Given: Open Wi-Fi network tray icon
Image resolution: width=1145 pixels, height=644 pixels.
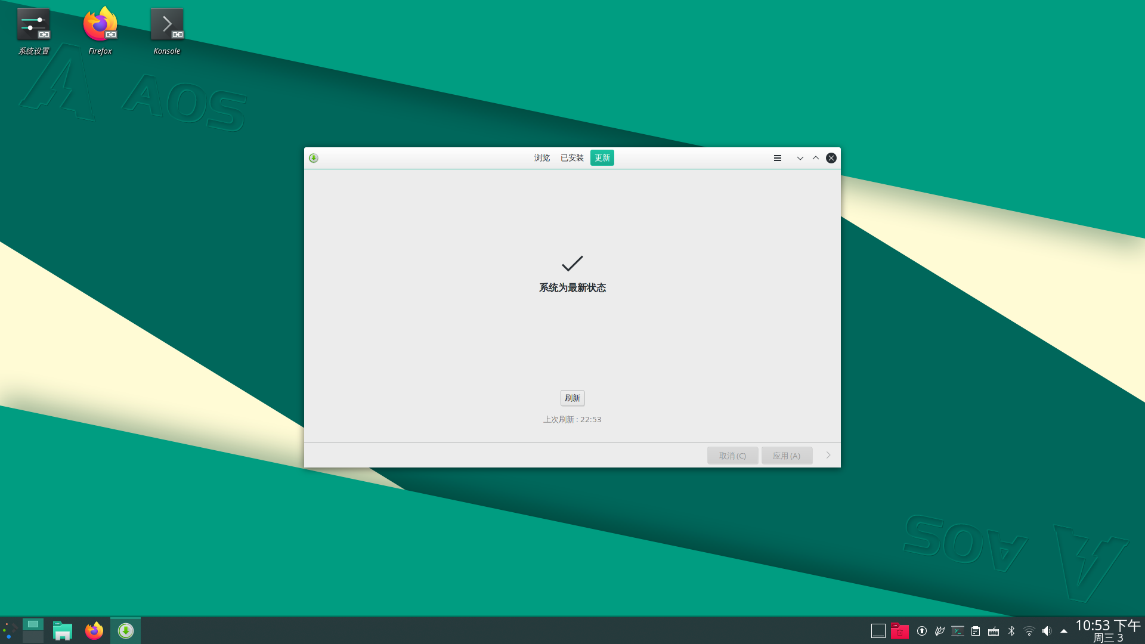Looking at the screenshot, I should (1029, 631).
